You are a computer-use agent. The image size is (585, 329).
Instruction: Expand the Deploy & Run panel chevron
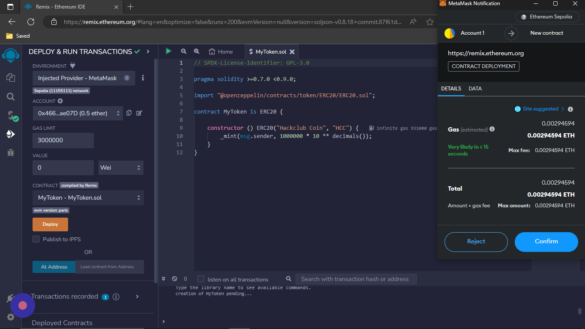click(148, 51)
